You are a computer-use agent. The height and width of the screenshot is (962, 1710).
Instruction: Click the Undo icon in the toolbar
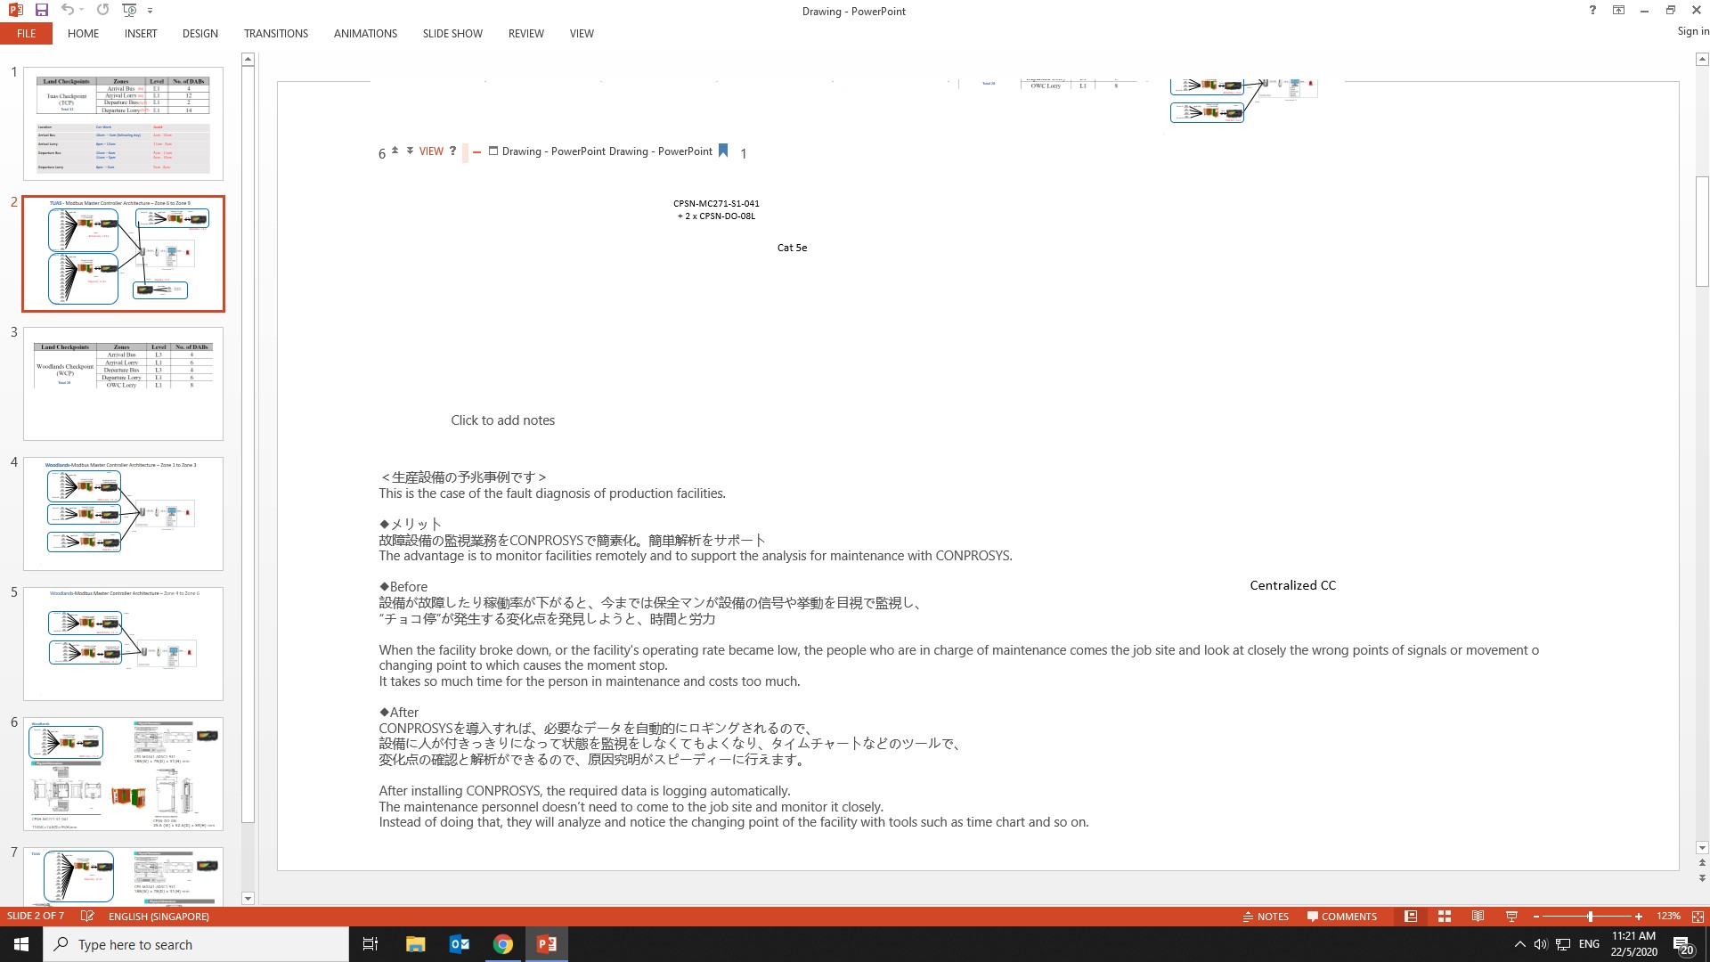[x=67, y=10]
